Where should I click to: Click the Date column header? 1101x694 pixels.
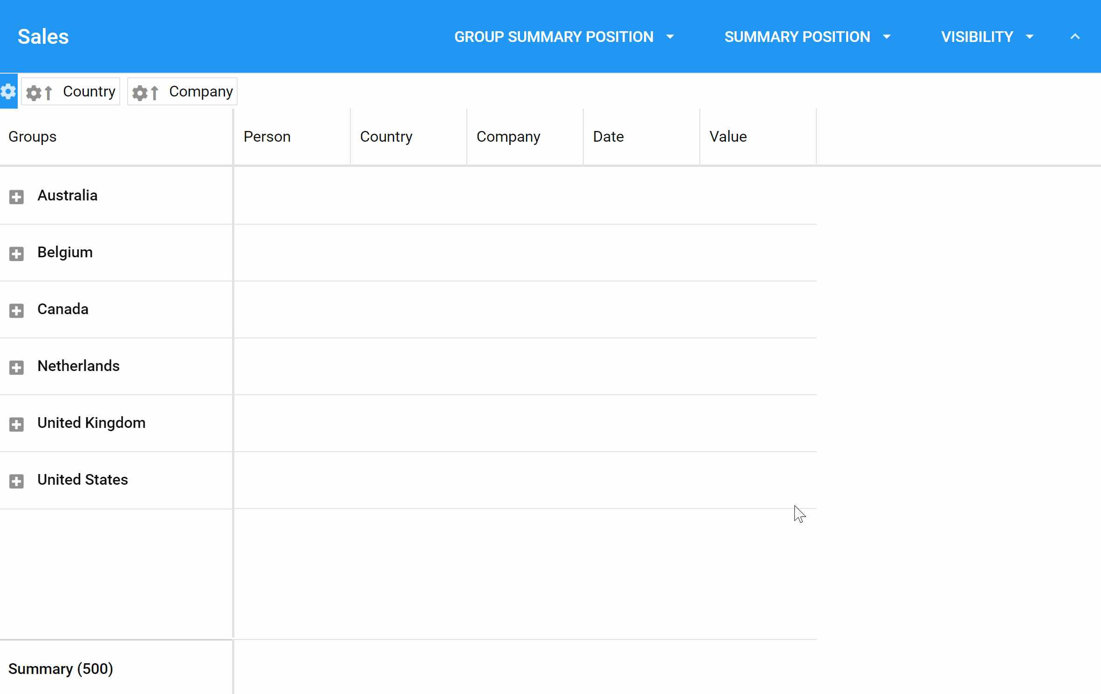point(642,137)
